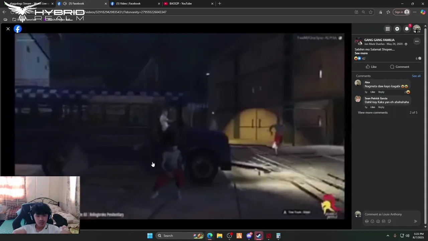Open favorites hub icon in toolbar
The width and height of the screenshot is (428, 241).
388,12
